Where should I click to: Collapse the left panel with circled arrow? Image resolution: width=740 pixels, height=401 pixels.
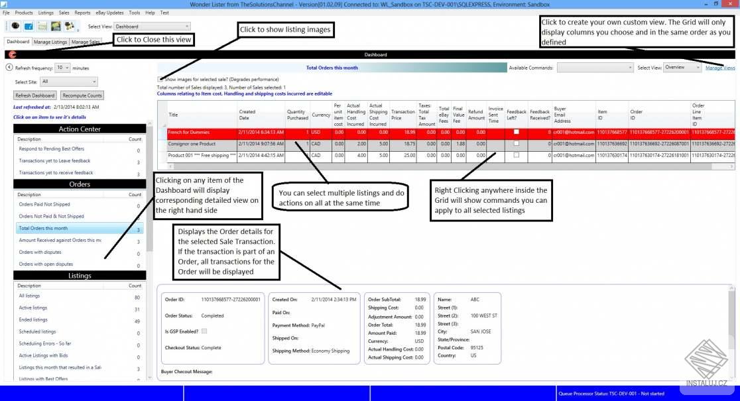click(9, 68)
